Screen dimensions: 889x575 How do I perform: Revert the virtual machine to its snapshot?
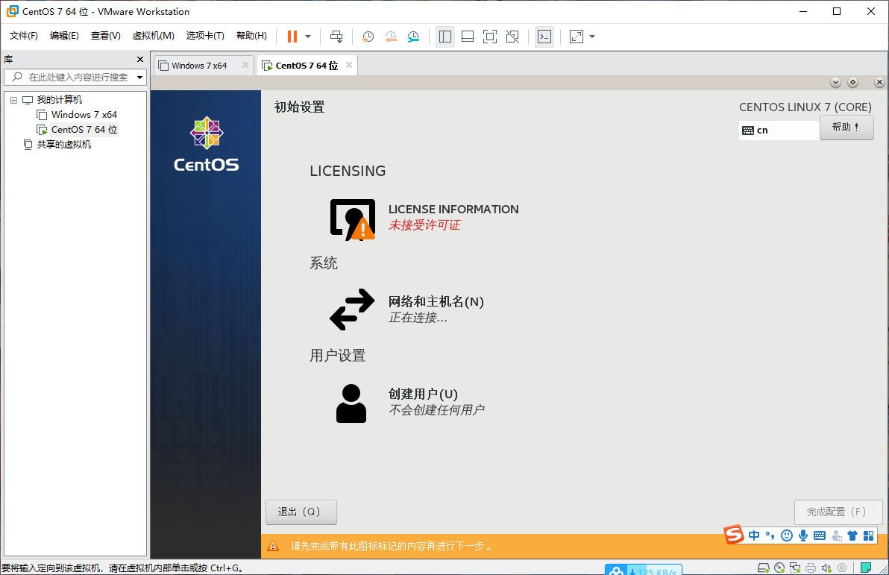390,36
